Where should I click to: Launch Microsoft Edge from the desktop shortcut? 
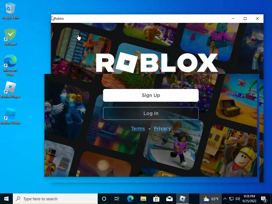[10, 65]
